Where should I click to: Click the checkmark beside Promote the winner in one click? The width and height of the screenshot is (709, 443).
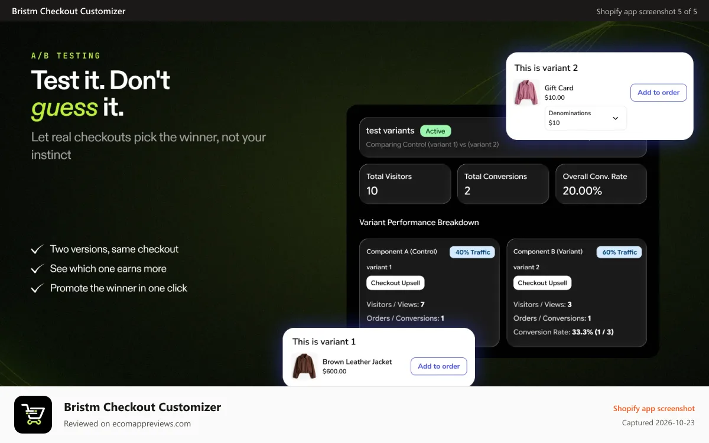click(x=38, y=288)
